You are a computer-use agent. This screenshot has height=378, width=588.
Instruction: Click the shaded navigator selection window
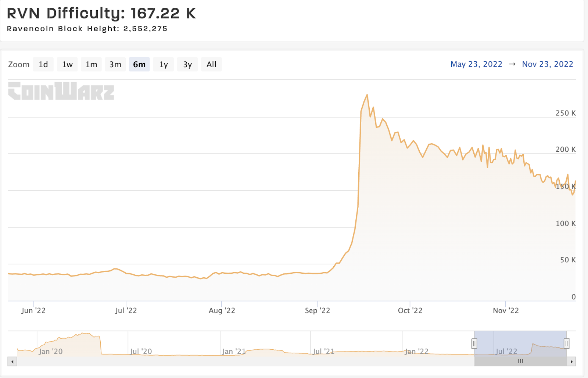pyautogui.click(x=520, y=343)
